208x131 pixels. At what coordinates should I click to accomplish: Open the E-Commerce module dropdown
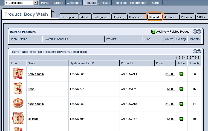pyautogui.click(x=35, y=3)
